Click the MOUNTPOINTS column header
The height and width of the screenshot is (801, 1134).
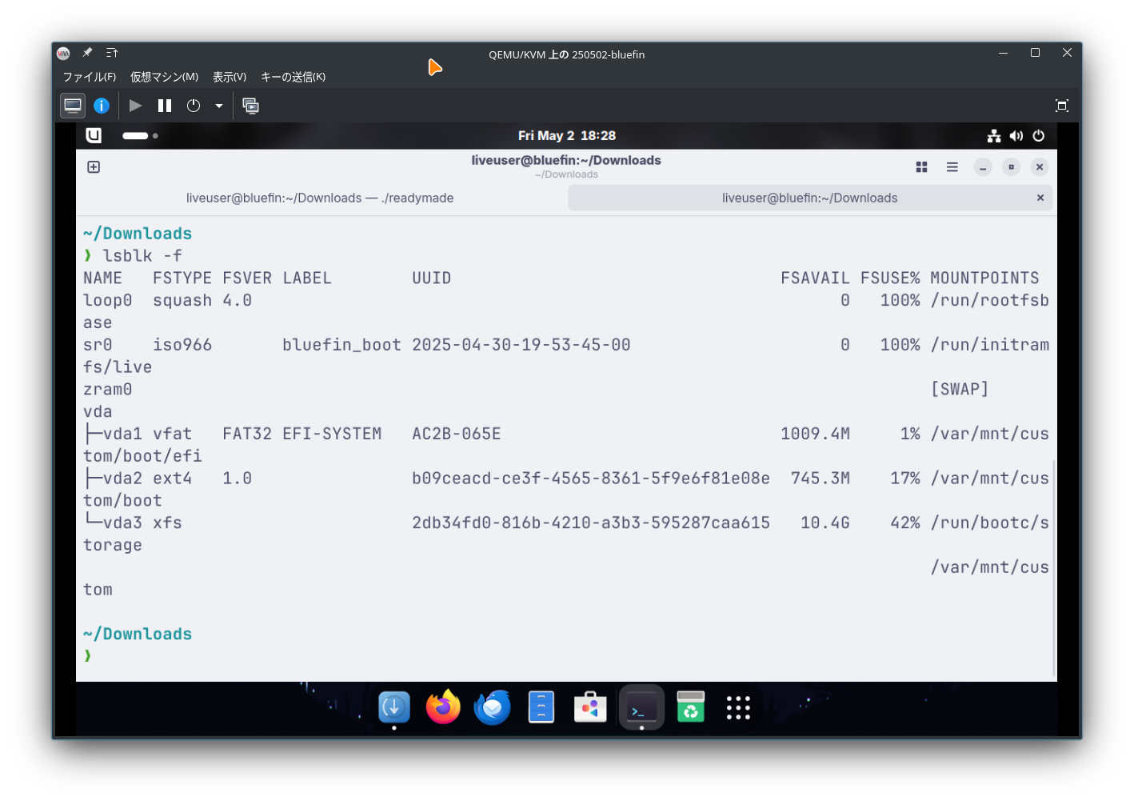coord(985,278)
